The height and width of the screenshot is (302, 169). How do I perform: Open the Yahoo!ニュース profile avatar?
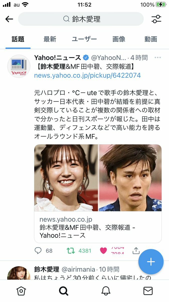tap(19, 66)
